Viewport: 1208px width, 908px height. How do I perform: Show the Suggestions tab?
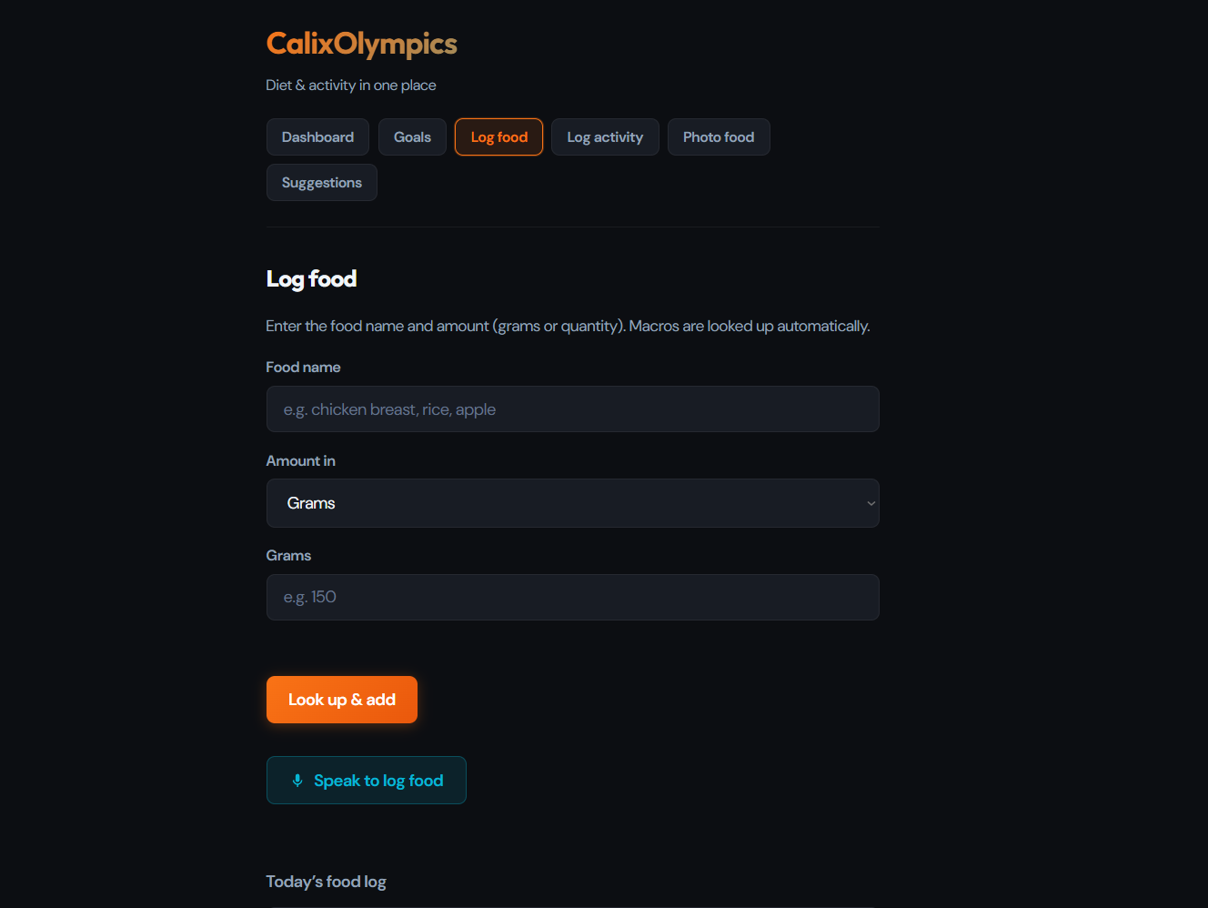321,183
